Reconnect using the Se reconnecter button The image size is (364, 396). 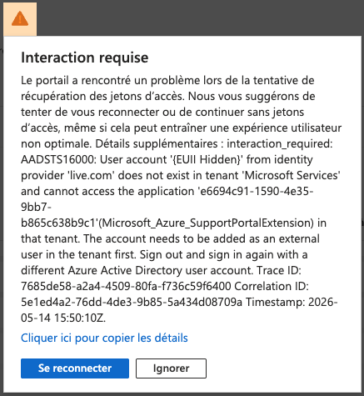(x=75, y=368)
